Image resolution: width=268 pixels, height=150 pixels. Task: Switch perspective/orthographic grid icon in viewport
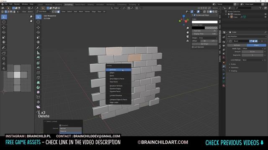188,41
